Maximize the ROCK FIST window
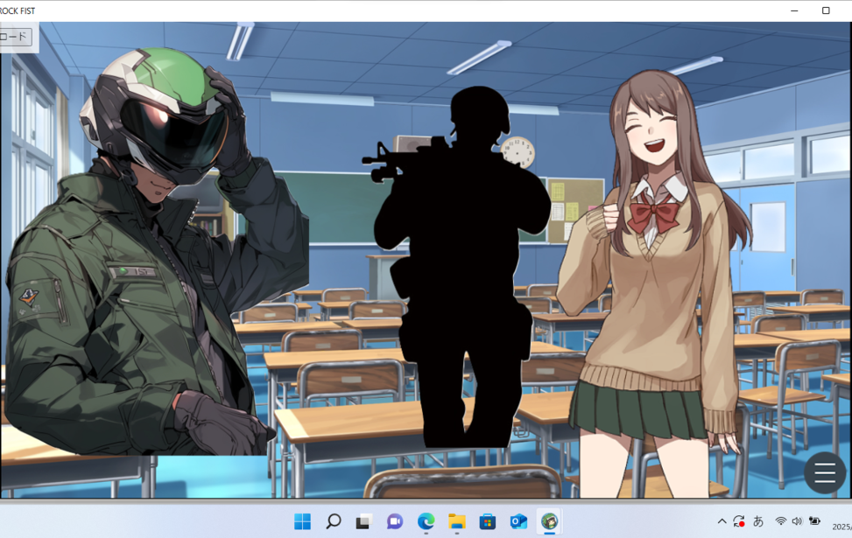 (x=826, y=10)
